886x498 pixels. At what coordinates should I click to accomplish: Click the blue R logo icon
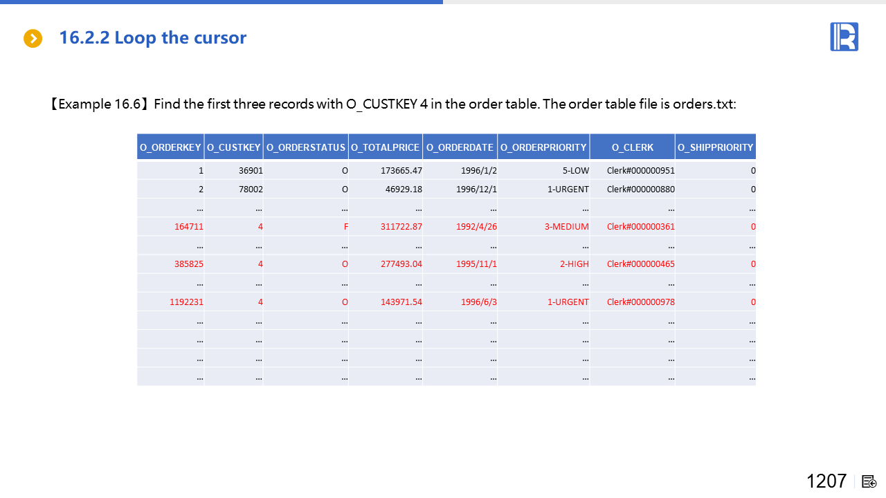coord(844,37)
